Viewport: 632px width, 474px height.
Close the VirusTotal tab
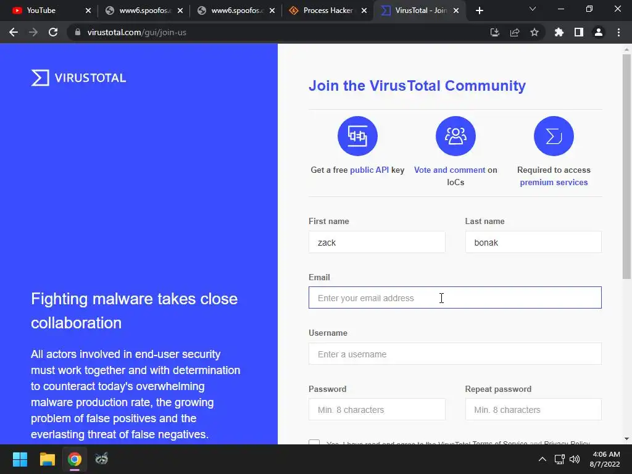[x=456, y=10]
